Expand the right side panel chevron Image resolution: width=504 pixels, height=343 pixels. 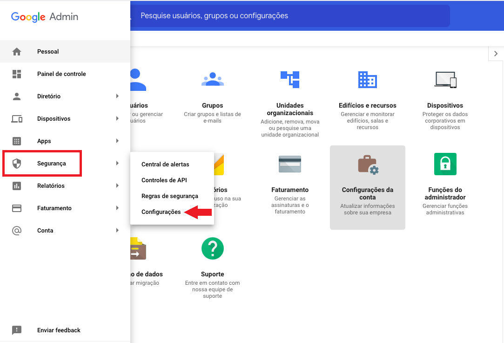pyautogui.click(x=496, y=54)
